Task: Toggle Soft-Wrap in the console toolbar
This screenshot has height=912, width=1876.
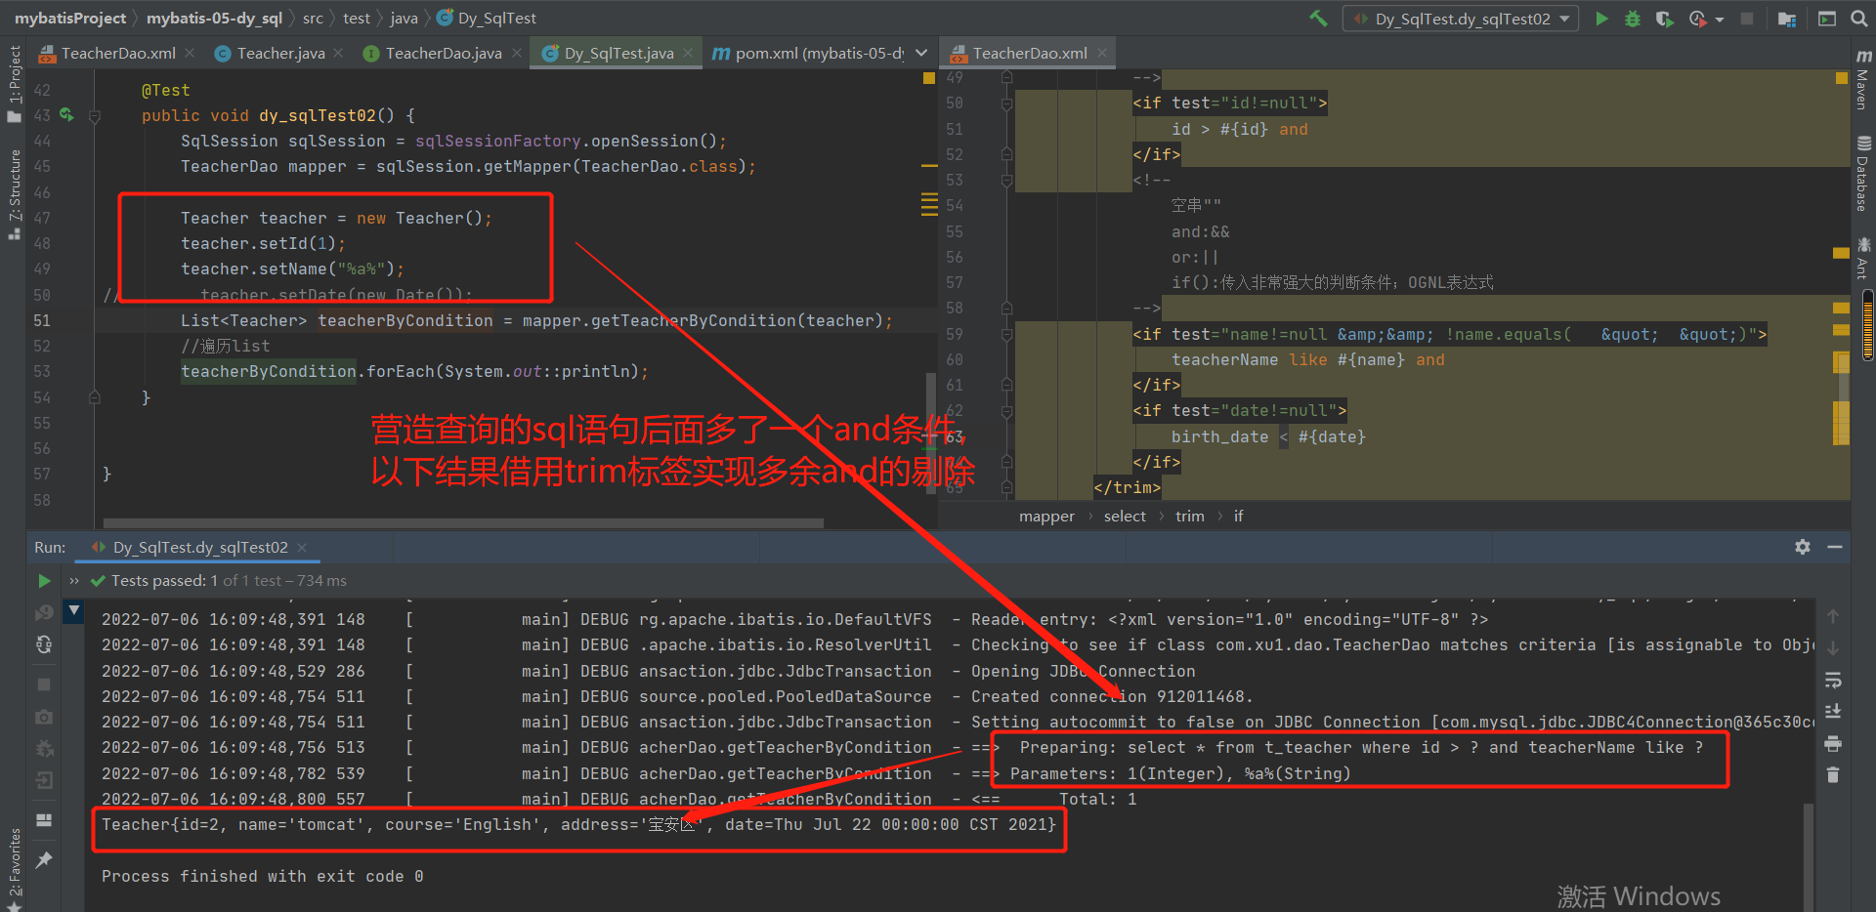Action: pyautogui.click(x=1833, y=680)
